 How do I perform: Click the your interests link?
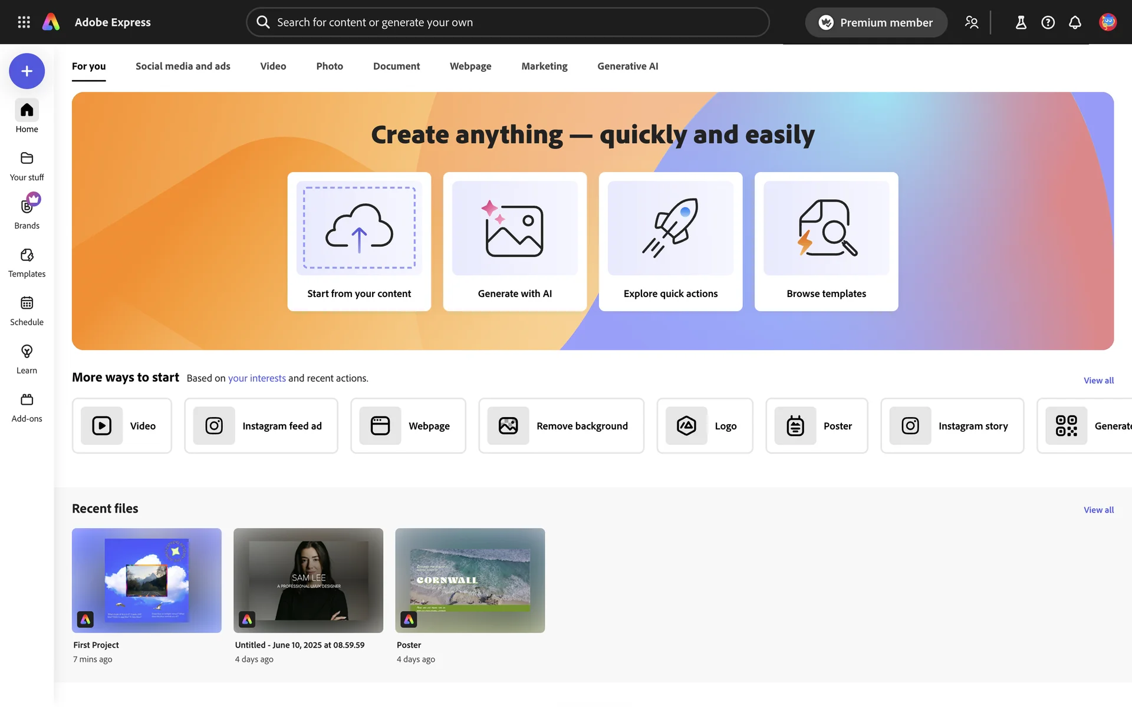(x=256, y=378)
